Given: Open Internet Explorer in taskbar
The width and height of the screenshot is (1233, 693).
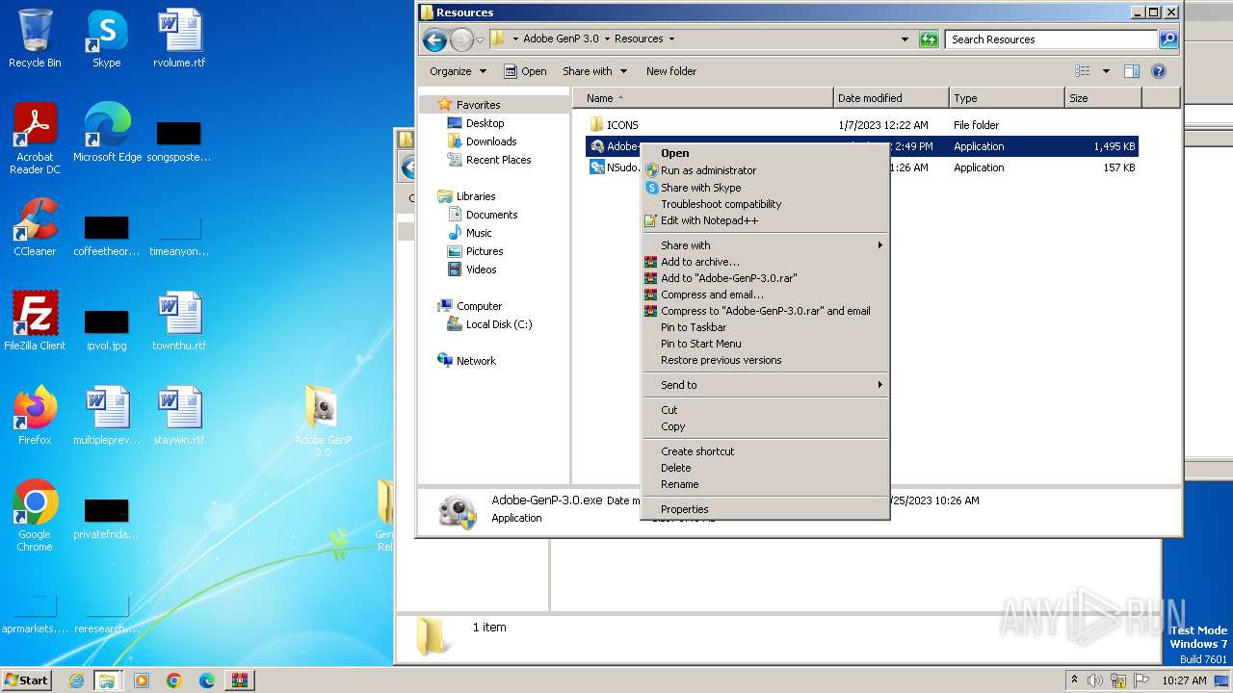Looking at the screenshot, I should pos(76,680).
